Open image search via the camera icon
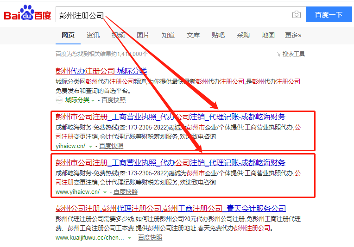The width and height of the screenshot is (354, 247). pyautogui.click(x=296, y=15)
